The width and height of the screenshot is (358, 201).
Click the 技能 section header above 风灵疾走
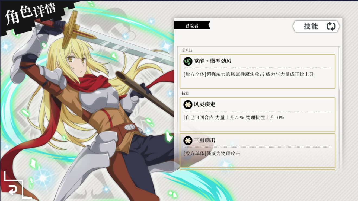click(x=185, y=93)
